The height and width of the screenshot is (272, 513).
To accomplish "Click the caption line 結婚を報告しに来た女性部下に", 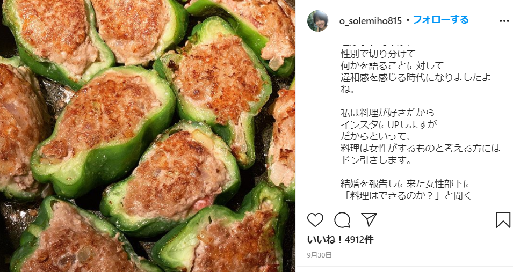I will tap(406, 183).
